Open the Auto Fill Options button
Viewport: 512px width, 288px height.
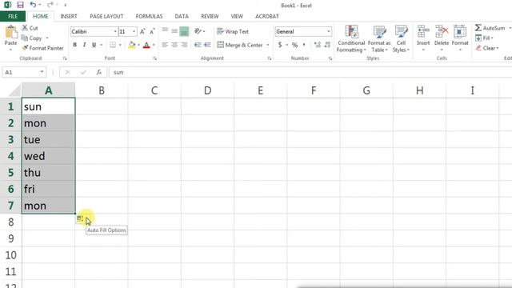[80, 219]
